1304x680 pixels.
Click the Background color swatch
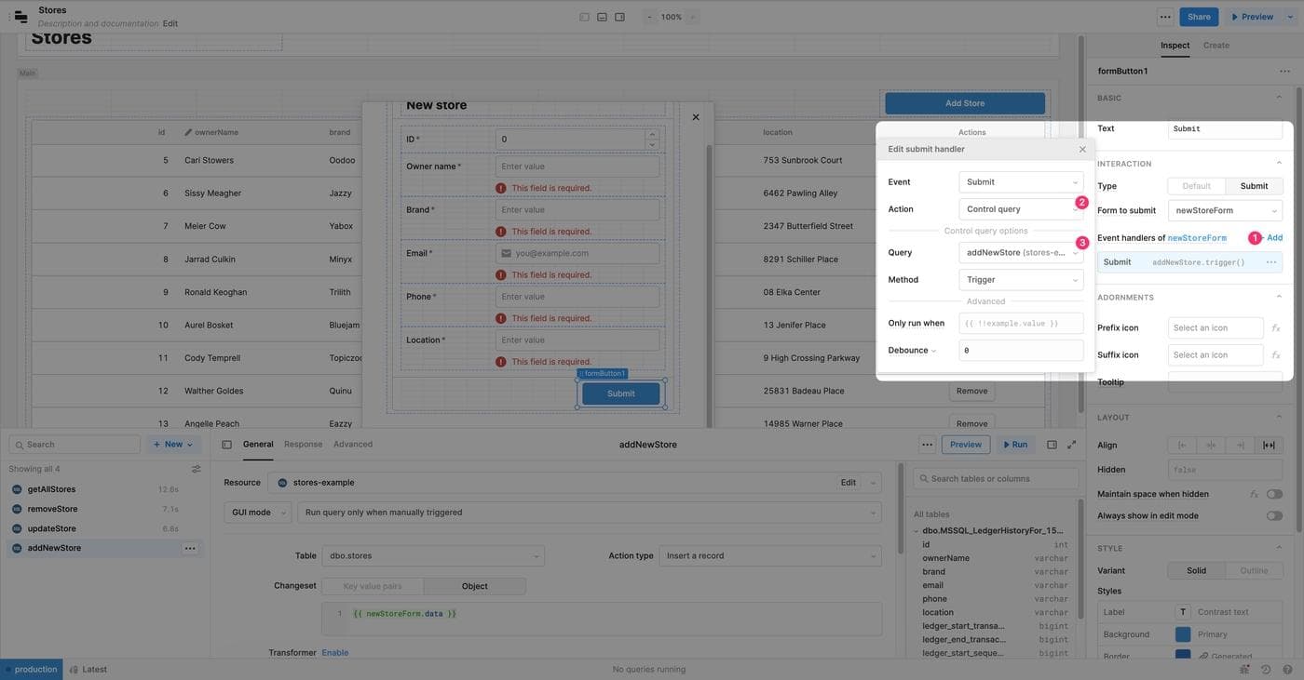tap(1182, 634)
